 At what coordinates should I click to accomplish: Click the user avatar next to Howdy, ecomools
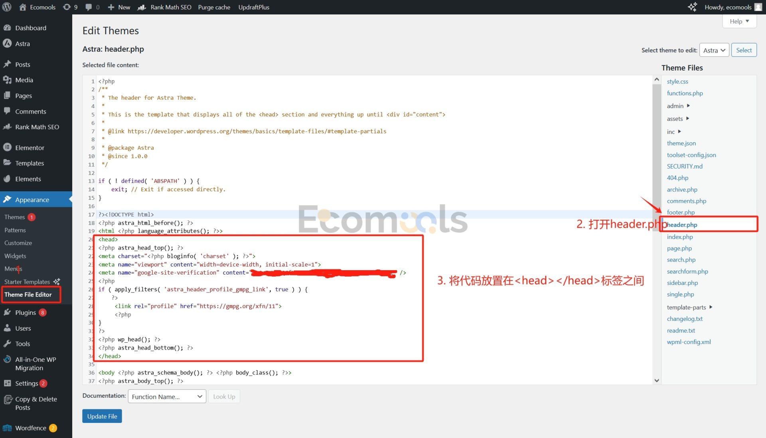click(x=758, y=7)
